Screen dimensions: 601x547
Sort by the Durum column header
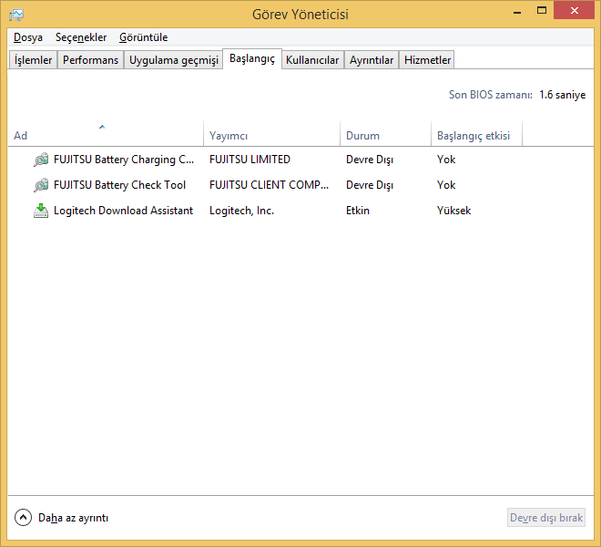pyautogui.click(x=385, y=134)
